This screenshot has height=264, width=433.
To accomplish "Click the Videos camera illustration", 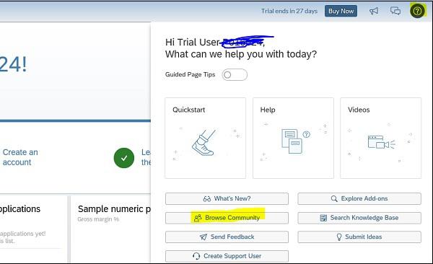I will [x=381, y=142].
